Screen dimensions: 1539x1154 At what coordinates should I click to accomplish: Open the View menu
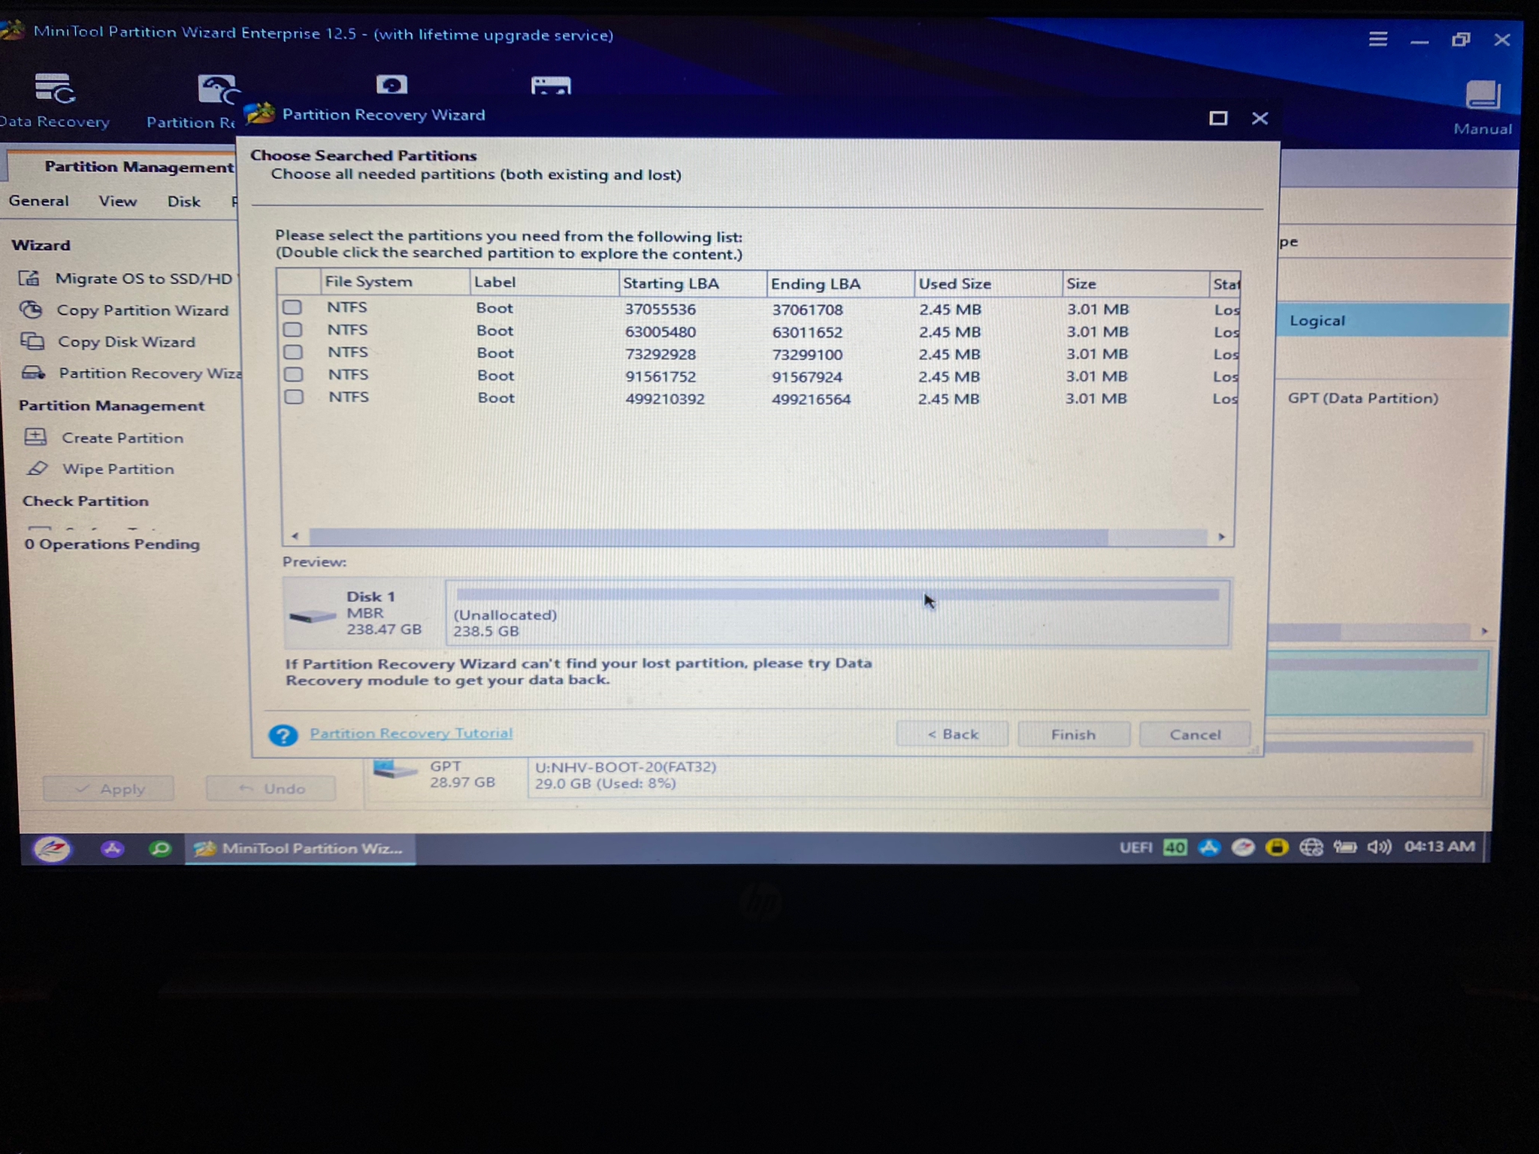point(118,201)
